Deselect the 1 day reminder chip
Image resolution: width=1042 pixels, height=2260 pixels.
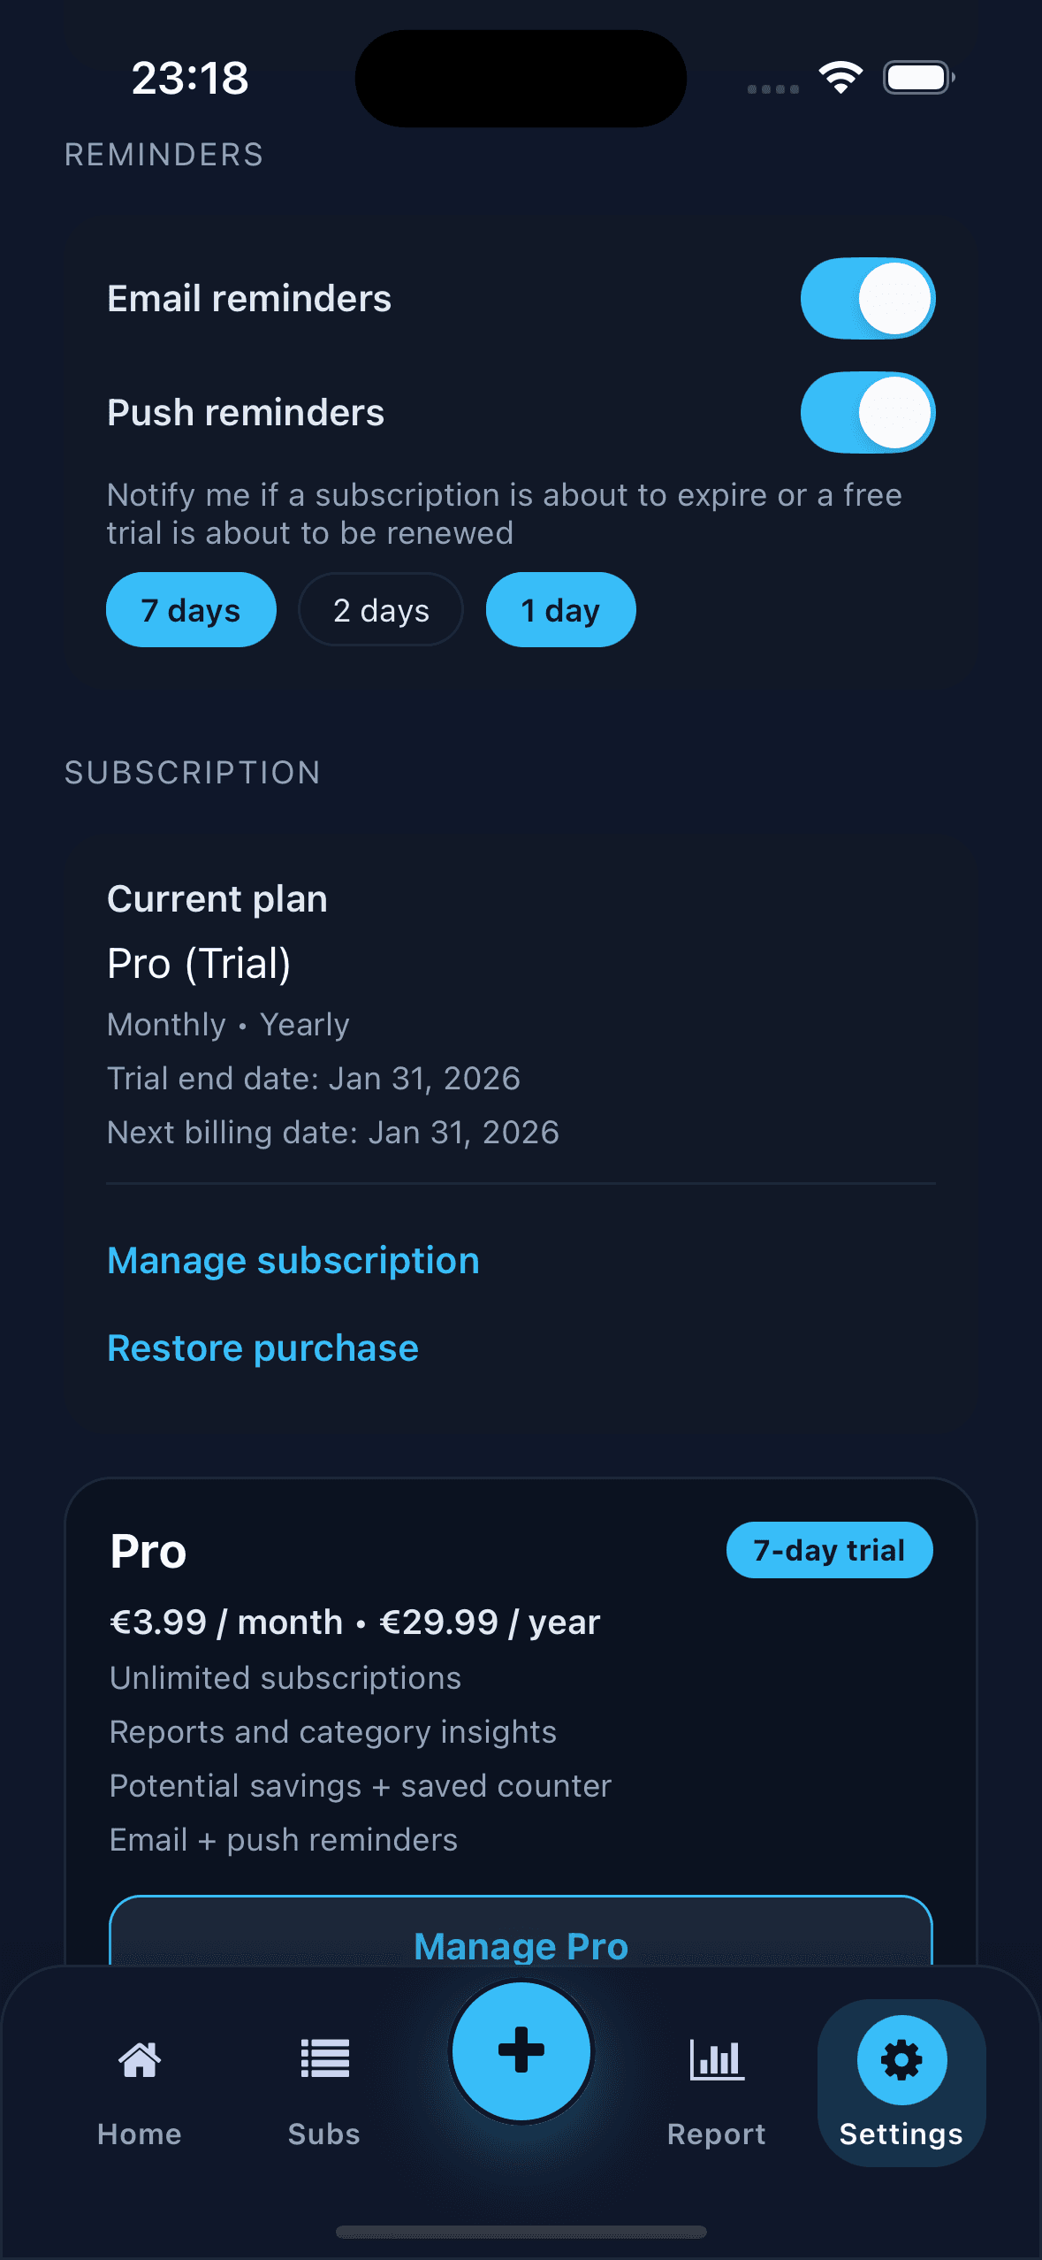pyautogui.click(x=560, y=610)
